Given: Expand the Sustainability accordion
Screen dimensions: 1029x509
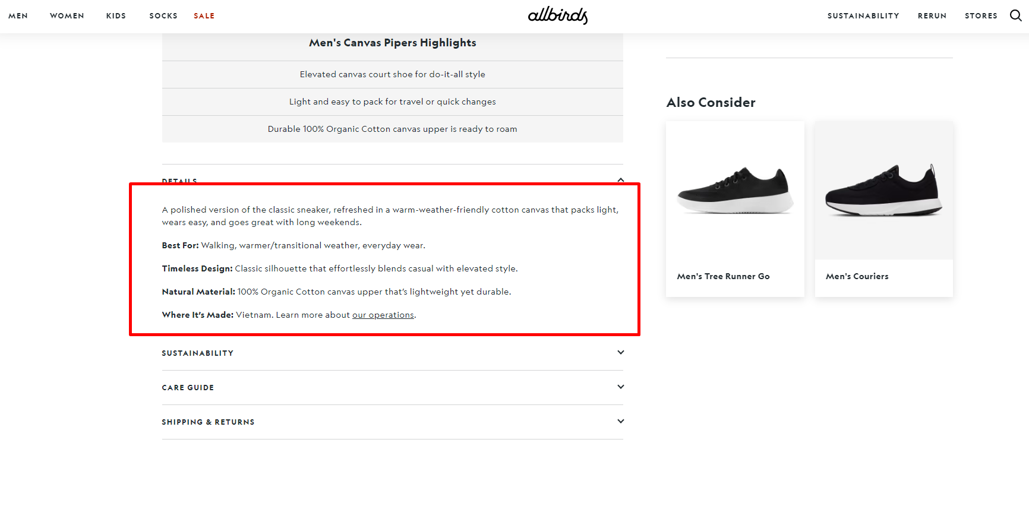Looking at the screenshot, I should pos(620,353).
